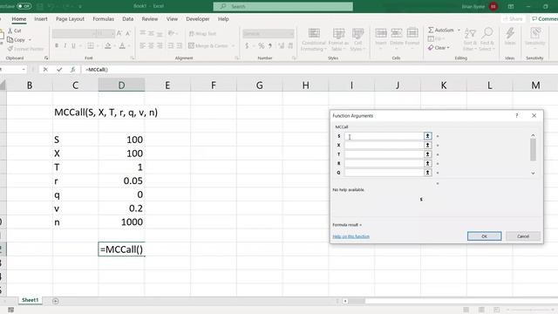Click the collapse dialog icon for S argument
Viewport: 558px width, 314px height.
pyautogui.click(x=427, y=136)
